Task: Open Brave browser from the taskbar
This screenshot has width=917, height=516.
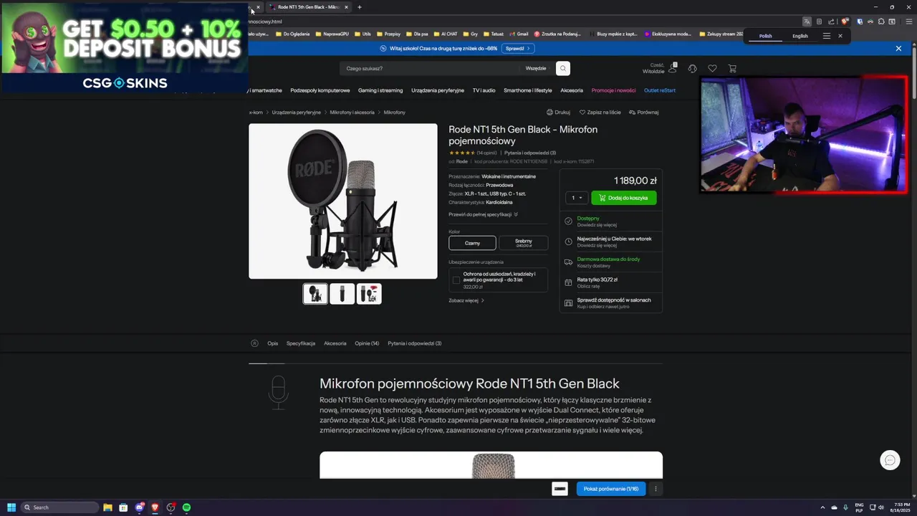Action: pyautogui.click(x=155, y=507)
